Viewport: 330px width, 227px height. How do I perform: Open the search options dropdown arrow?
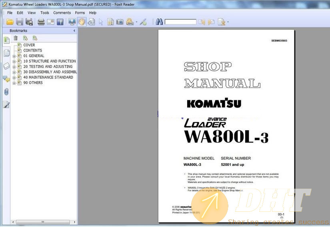228,22
